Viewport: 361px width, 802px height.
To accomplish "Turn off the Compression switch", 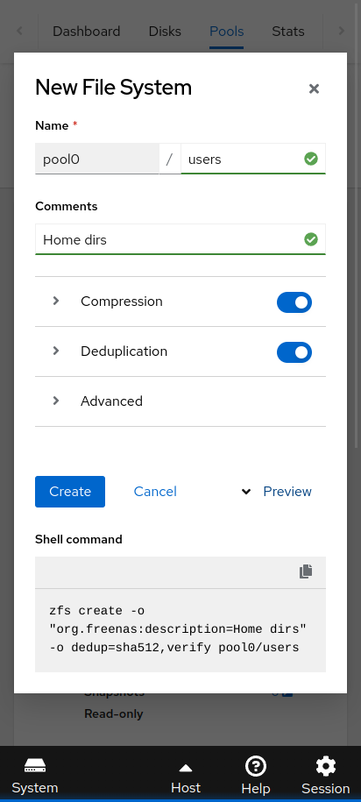I will (294, 302).
